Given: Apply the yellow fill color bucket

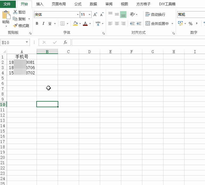Looking at the screenshot, I should [x=75, y=23].
